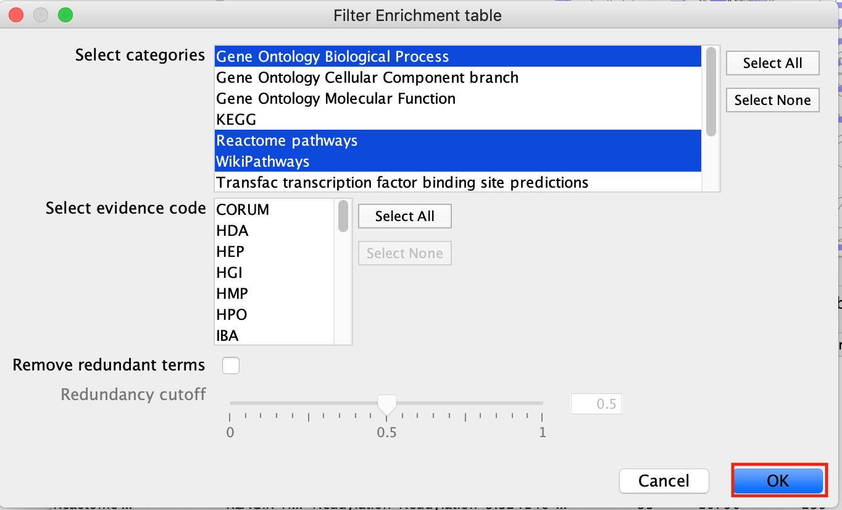The width and height of the screenshot is (842, 510).
Task: Click the Redundancy cutoff slider thumb
Action: [387, 404]
